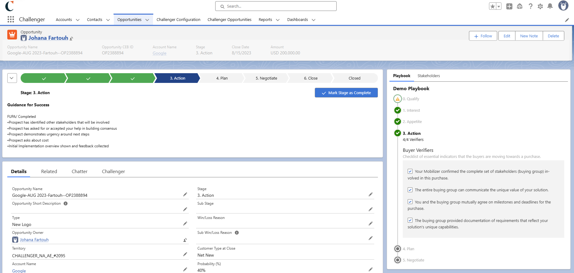This screenshot has width=574, height=273.
Task: Collapse the stage path guidance chevron
Action: (x=12, y=78)
